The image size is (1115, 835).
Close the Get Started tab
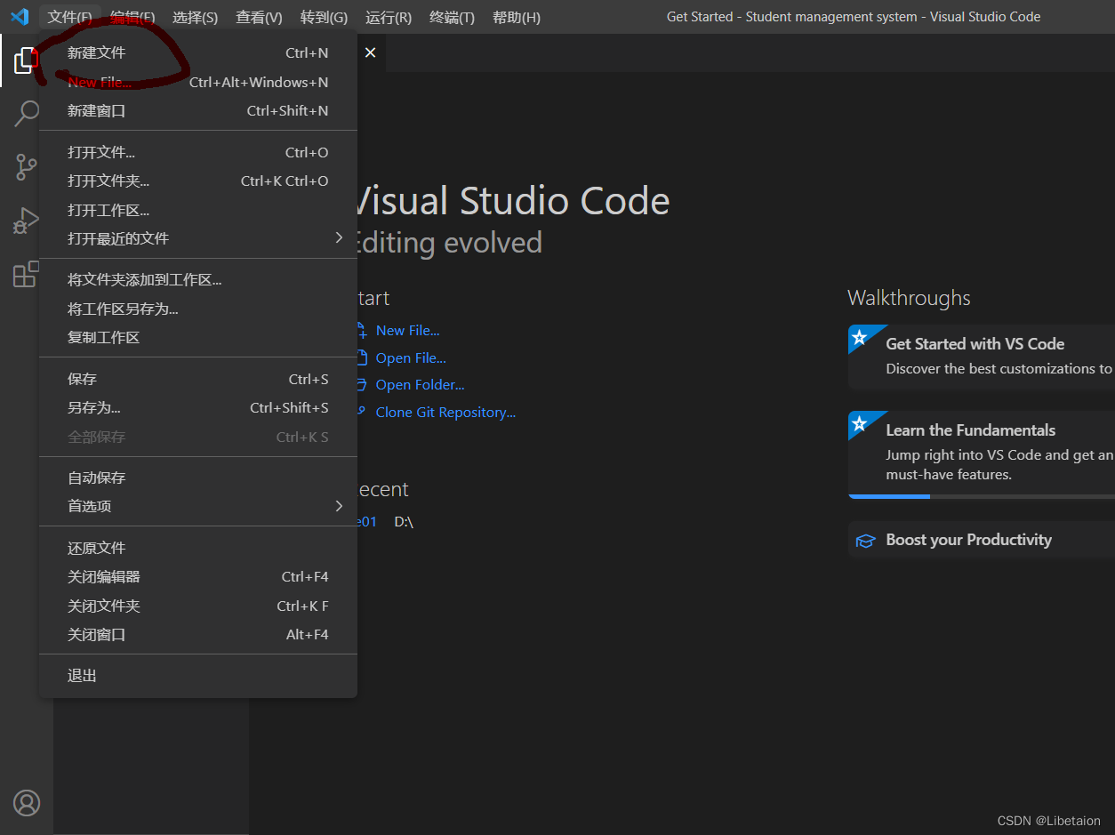click(370, 52)
